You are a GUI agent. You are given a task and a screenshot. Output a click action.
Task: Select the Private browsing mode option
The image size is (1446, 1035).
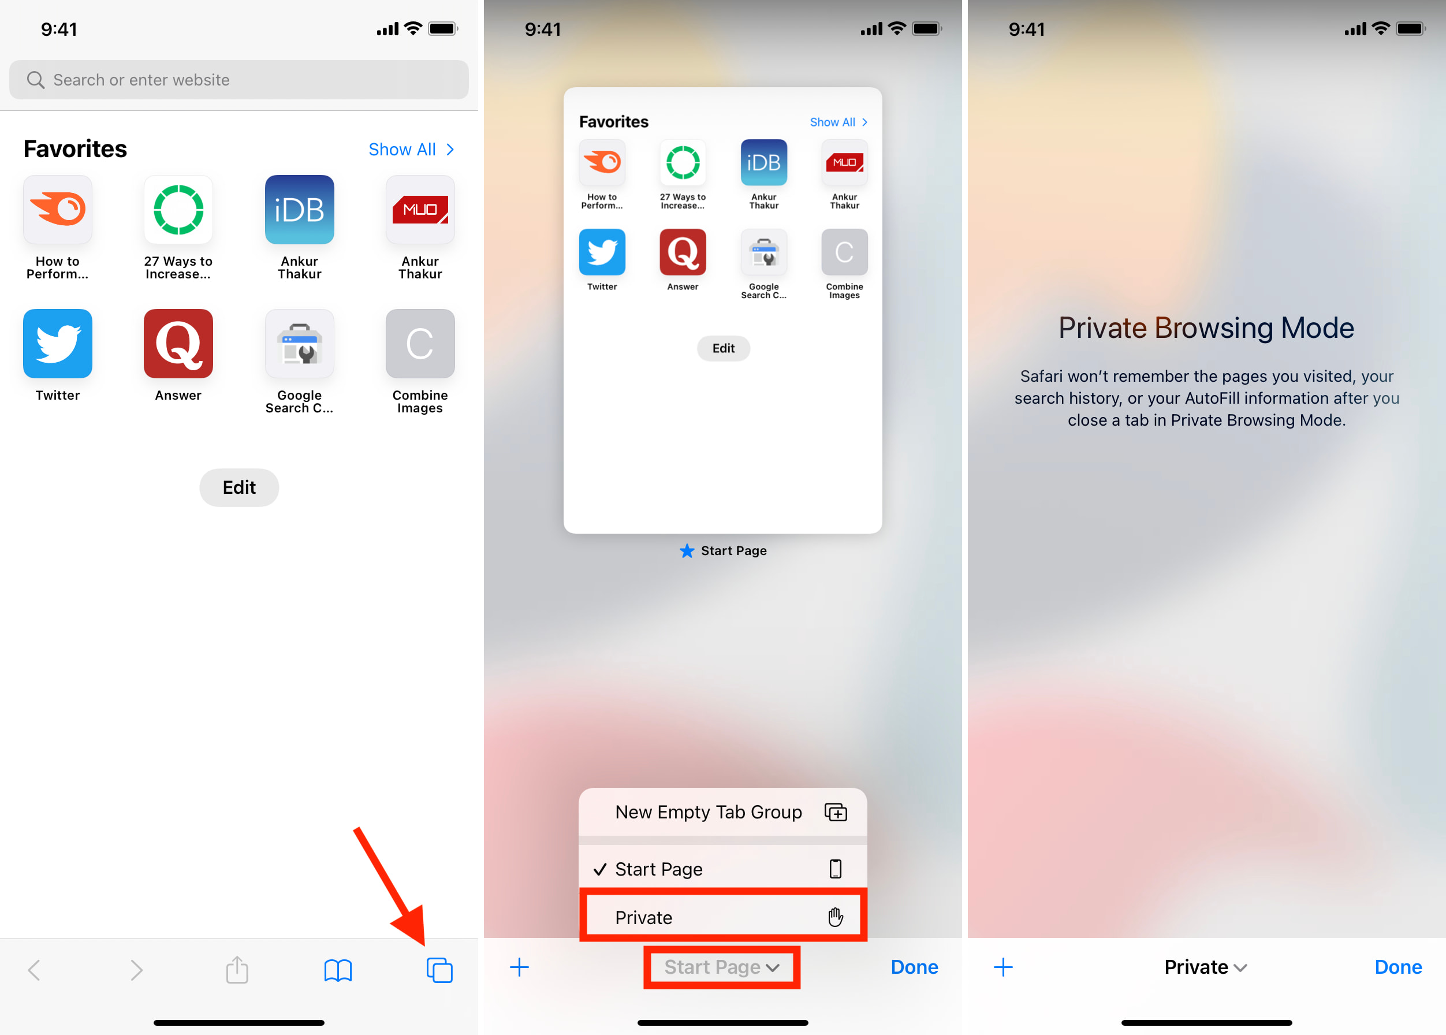(721, 916)
